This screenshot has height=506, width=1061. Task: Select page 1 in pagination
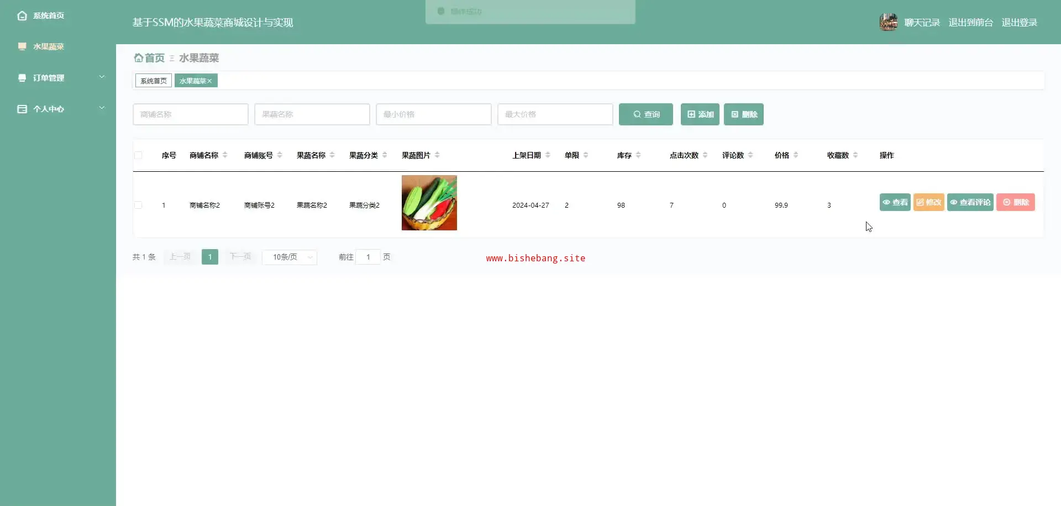tap(210, 257)
